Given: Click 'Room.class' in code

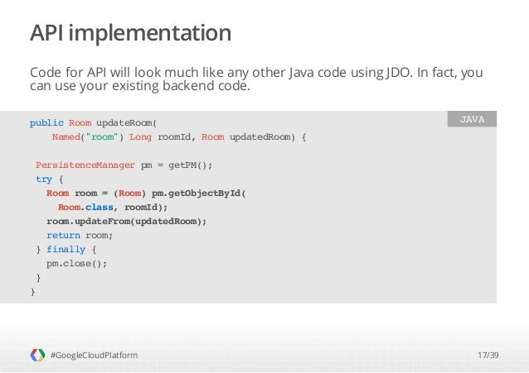Looking at the screenshot, I should pyautogui.click(x=85, y=207).
